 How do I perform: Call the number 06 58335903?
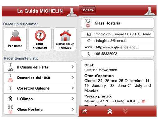(x=107, y=54)
